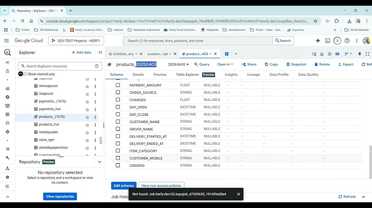372x208 pixels.
Task: Expand the left sidebar navigation
Action: coord(7,197)
